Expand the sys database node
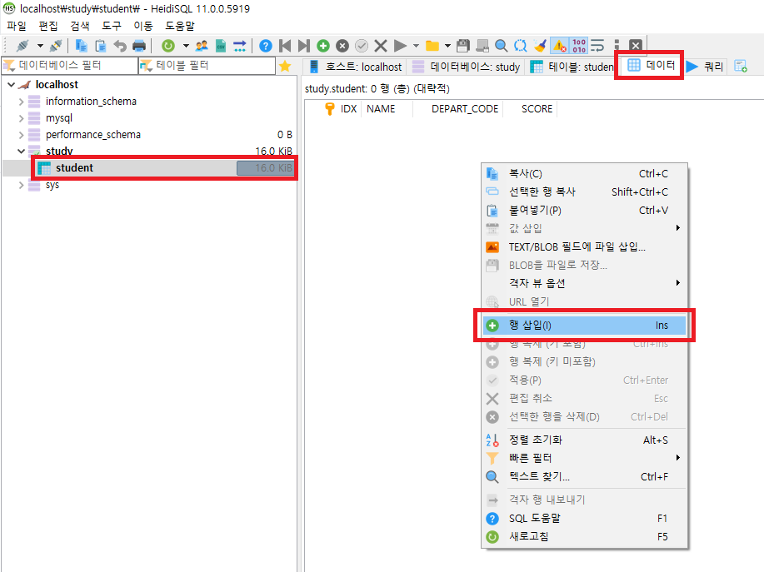The image size is (764, 572). coord(21,185)
